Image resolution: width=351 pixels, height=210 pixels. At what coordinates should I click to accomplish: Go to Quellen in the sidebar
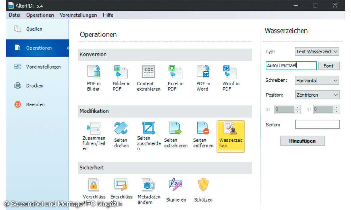pyautogui.click(x=37, y=29)
